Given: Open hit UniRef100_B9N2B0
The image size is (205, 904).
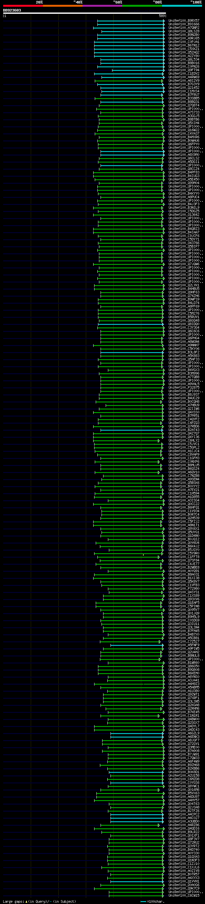Looking at the screenshot, I should (x=184, y=35).
